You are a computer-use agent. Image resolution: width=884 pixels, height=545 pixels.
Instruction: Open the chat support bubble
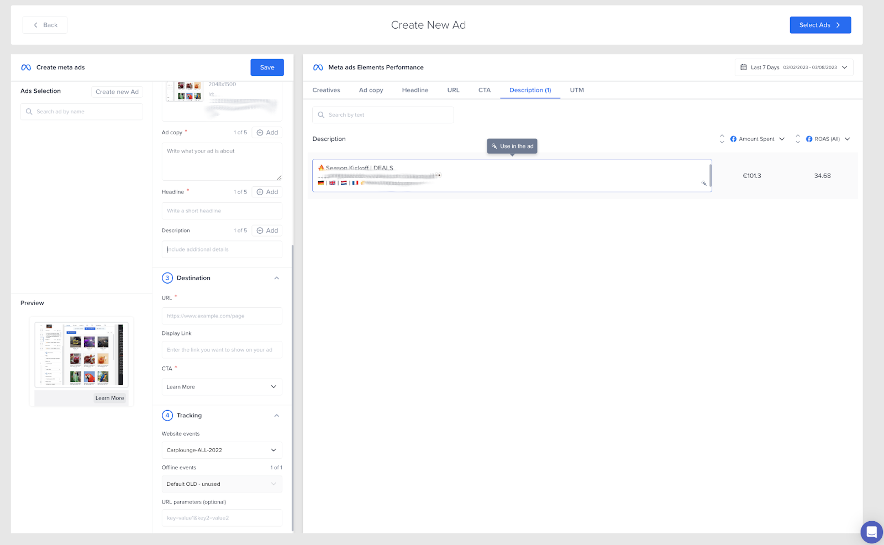point(871,532)
